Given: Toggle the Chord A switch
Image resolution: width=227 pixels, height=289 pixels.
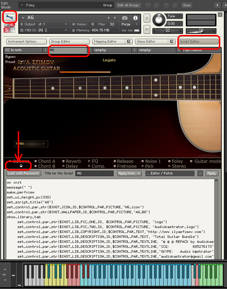Looking at the screenshot, I should click(x=36, y=161).
